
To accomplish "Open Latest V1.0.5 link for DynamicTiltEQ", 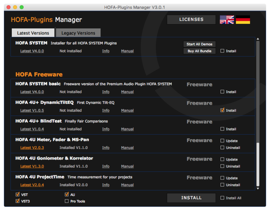I will (x=32, y=110).
